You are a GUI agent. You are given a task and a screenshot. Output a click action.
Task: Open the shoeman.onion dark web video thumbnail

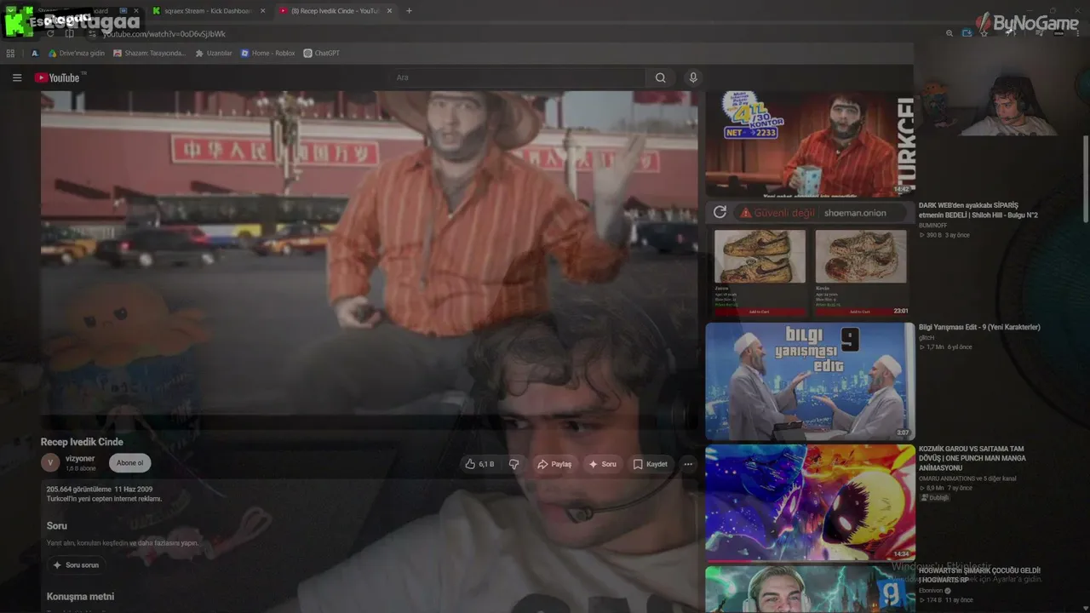(810, 260)
